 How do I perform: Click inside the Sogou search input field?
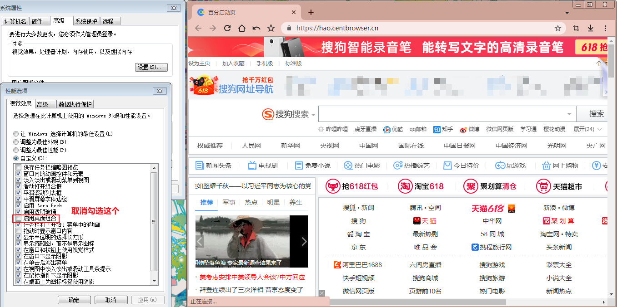443,114
